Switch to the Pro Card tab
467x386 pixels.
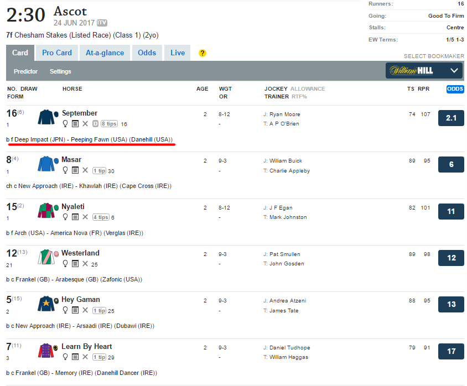click(57, 53)
